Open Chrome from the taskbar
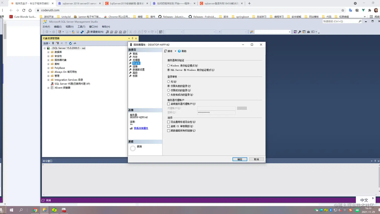Viewport: 380px width, 214px height. (35, 210)
